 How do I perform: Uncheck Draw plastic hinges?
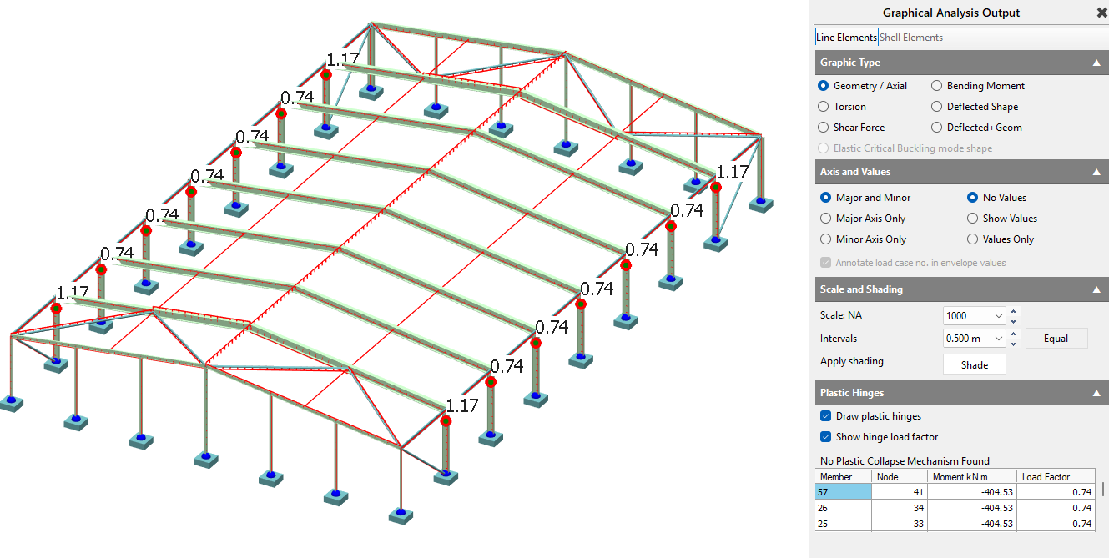click(826, 416)
